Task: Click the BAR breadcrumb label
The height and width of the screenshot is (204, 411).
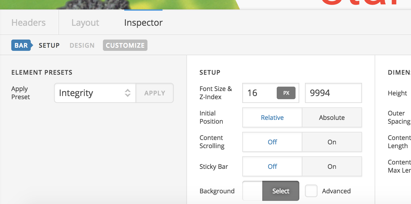Action: point(21,46)
